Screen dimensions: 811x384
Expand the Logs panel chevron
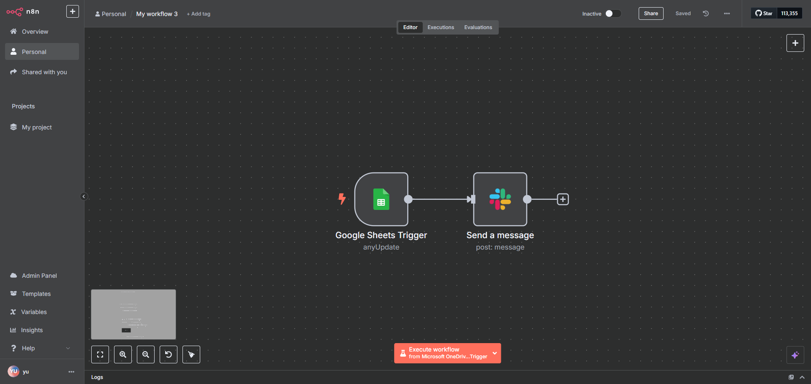(x=802, y=377)
